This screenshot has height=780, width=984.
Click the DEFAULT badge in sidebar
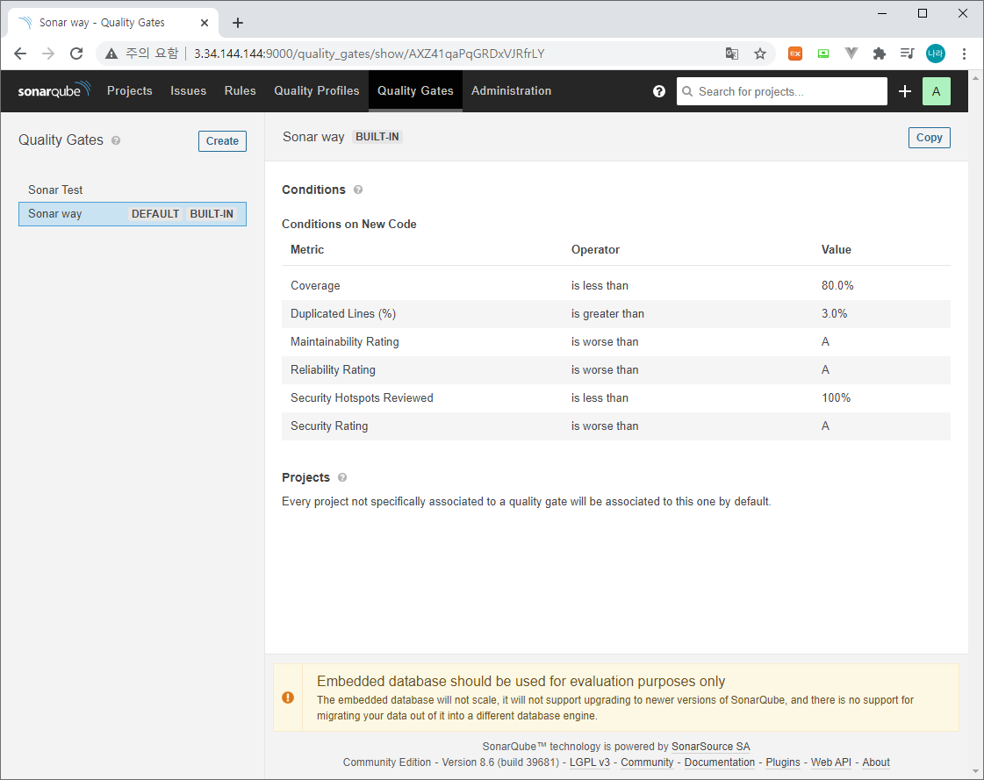click(155, 214)
